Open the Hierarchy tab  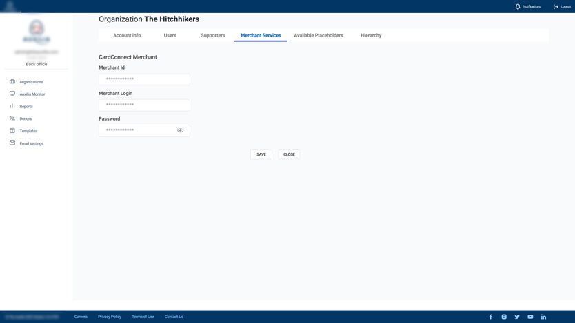coord(371,35)
